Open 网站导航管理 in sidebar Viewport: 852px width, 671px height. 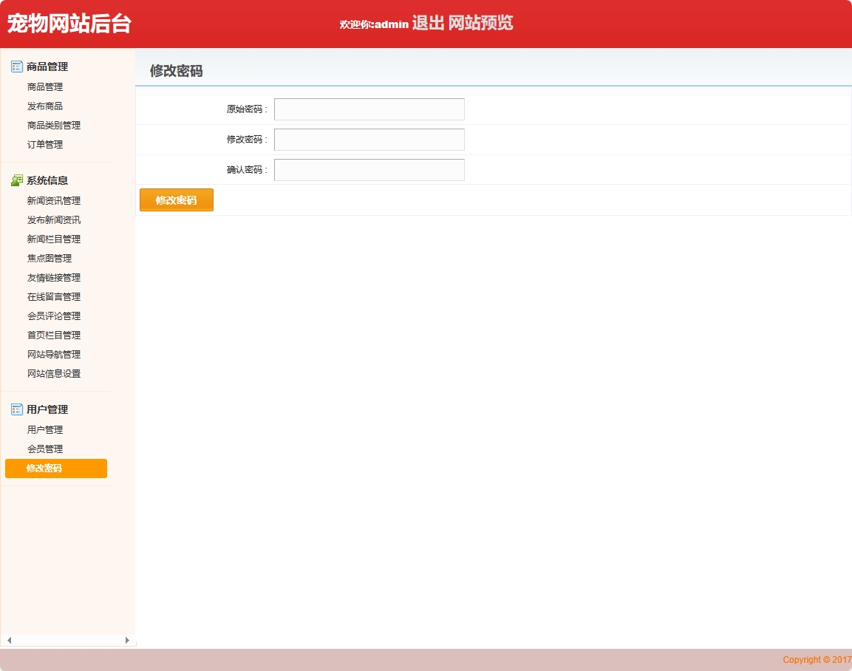pos(54,354)
